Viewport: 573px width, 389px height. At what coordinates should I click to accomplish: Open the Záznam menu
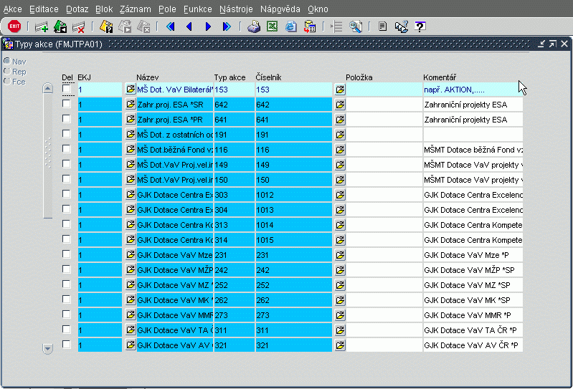(135, 9)
